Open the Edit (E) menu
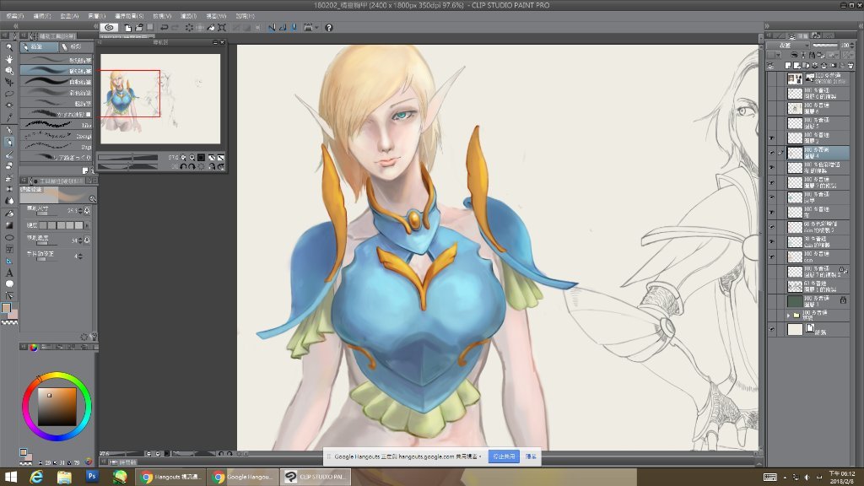The width and height of the screenshot is (864, 486). 42,16
